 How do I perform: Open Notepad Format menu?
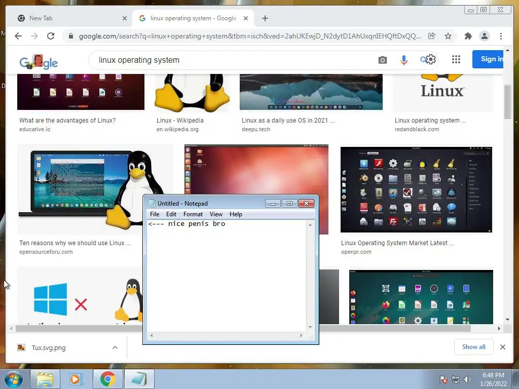(x=193, y=214)
